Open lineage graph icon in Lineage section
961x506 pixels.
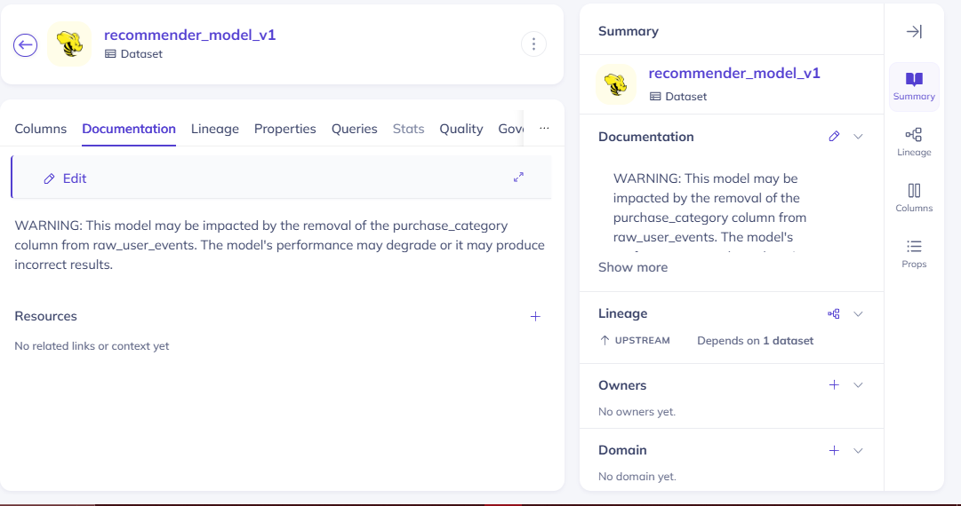coord(834,314)
